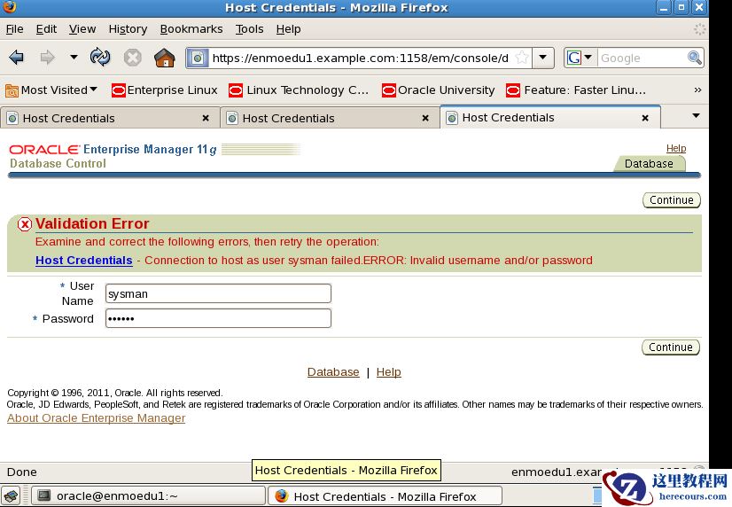The height and width of the screenshot is (507, 732).
Task: Show more bookmarks with the chevron
Action: 697,90
